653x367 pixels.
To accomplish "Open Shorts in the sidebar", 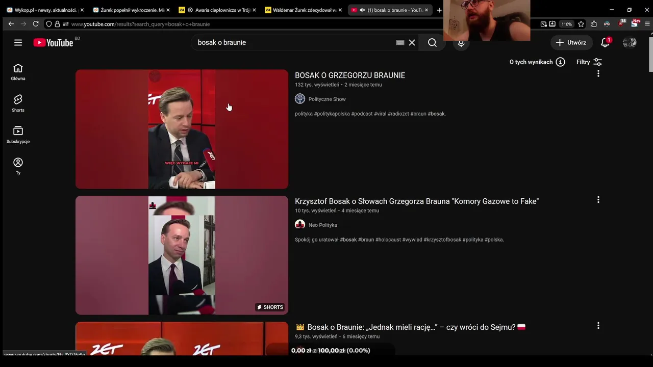I will pyautogui.click(x=18, y=103).
